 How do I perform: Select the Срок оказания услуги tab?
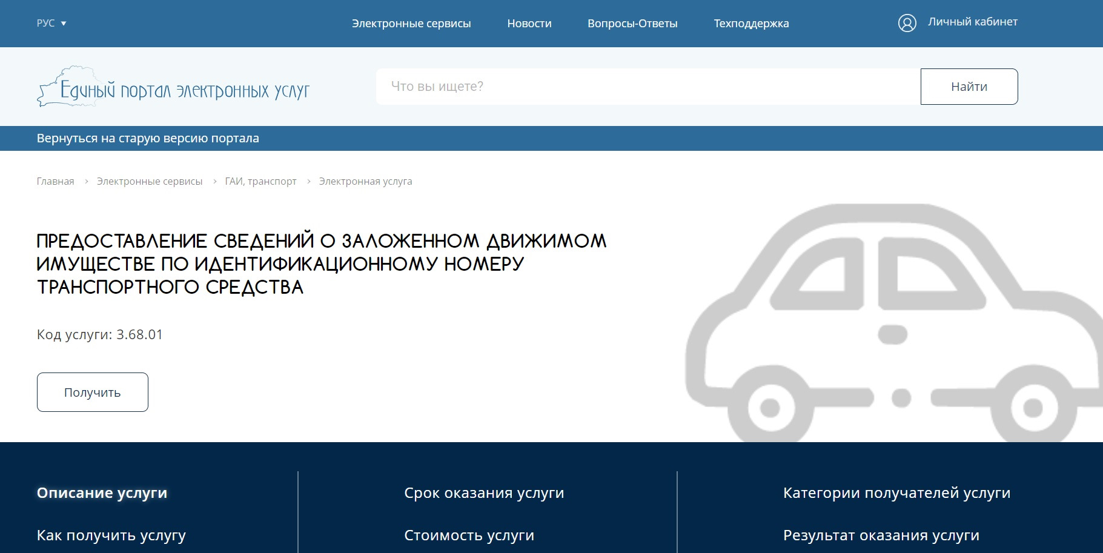tap(484, 493)
